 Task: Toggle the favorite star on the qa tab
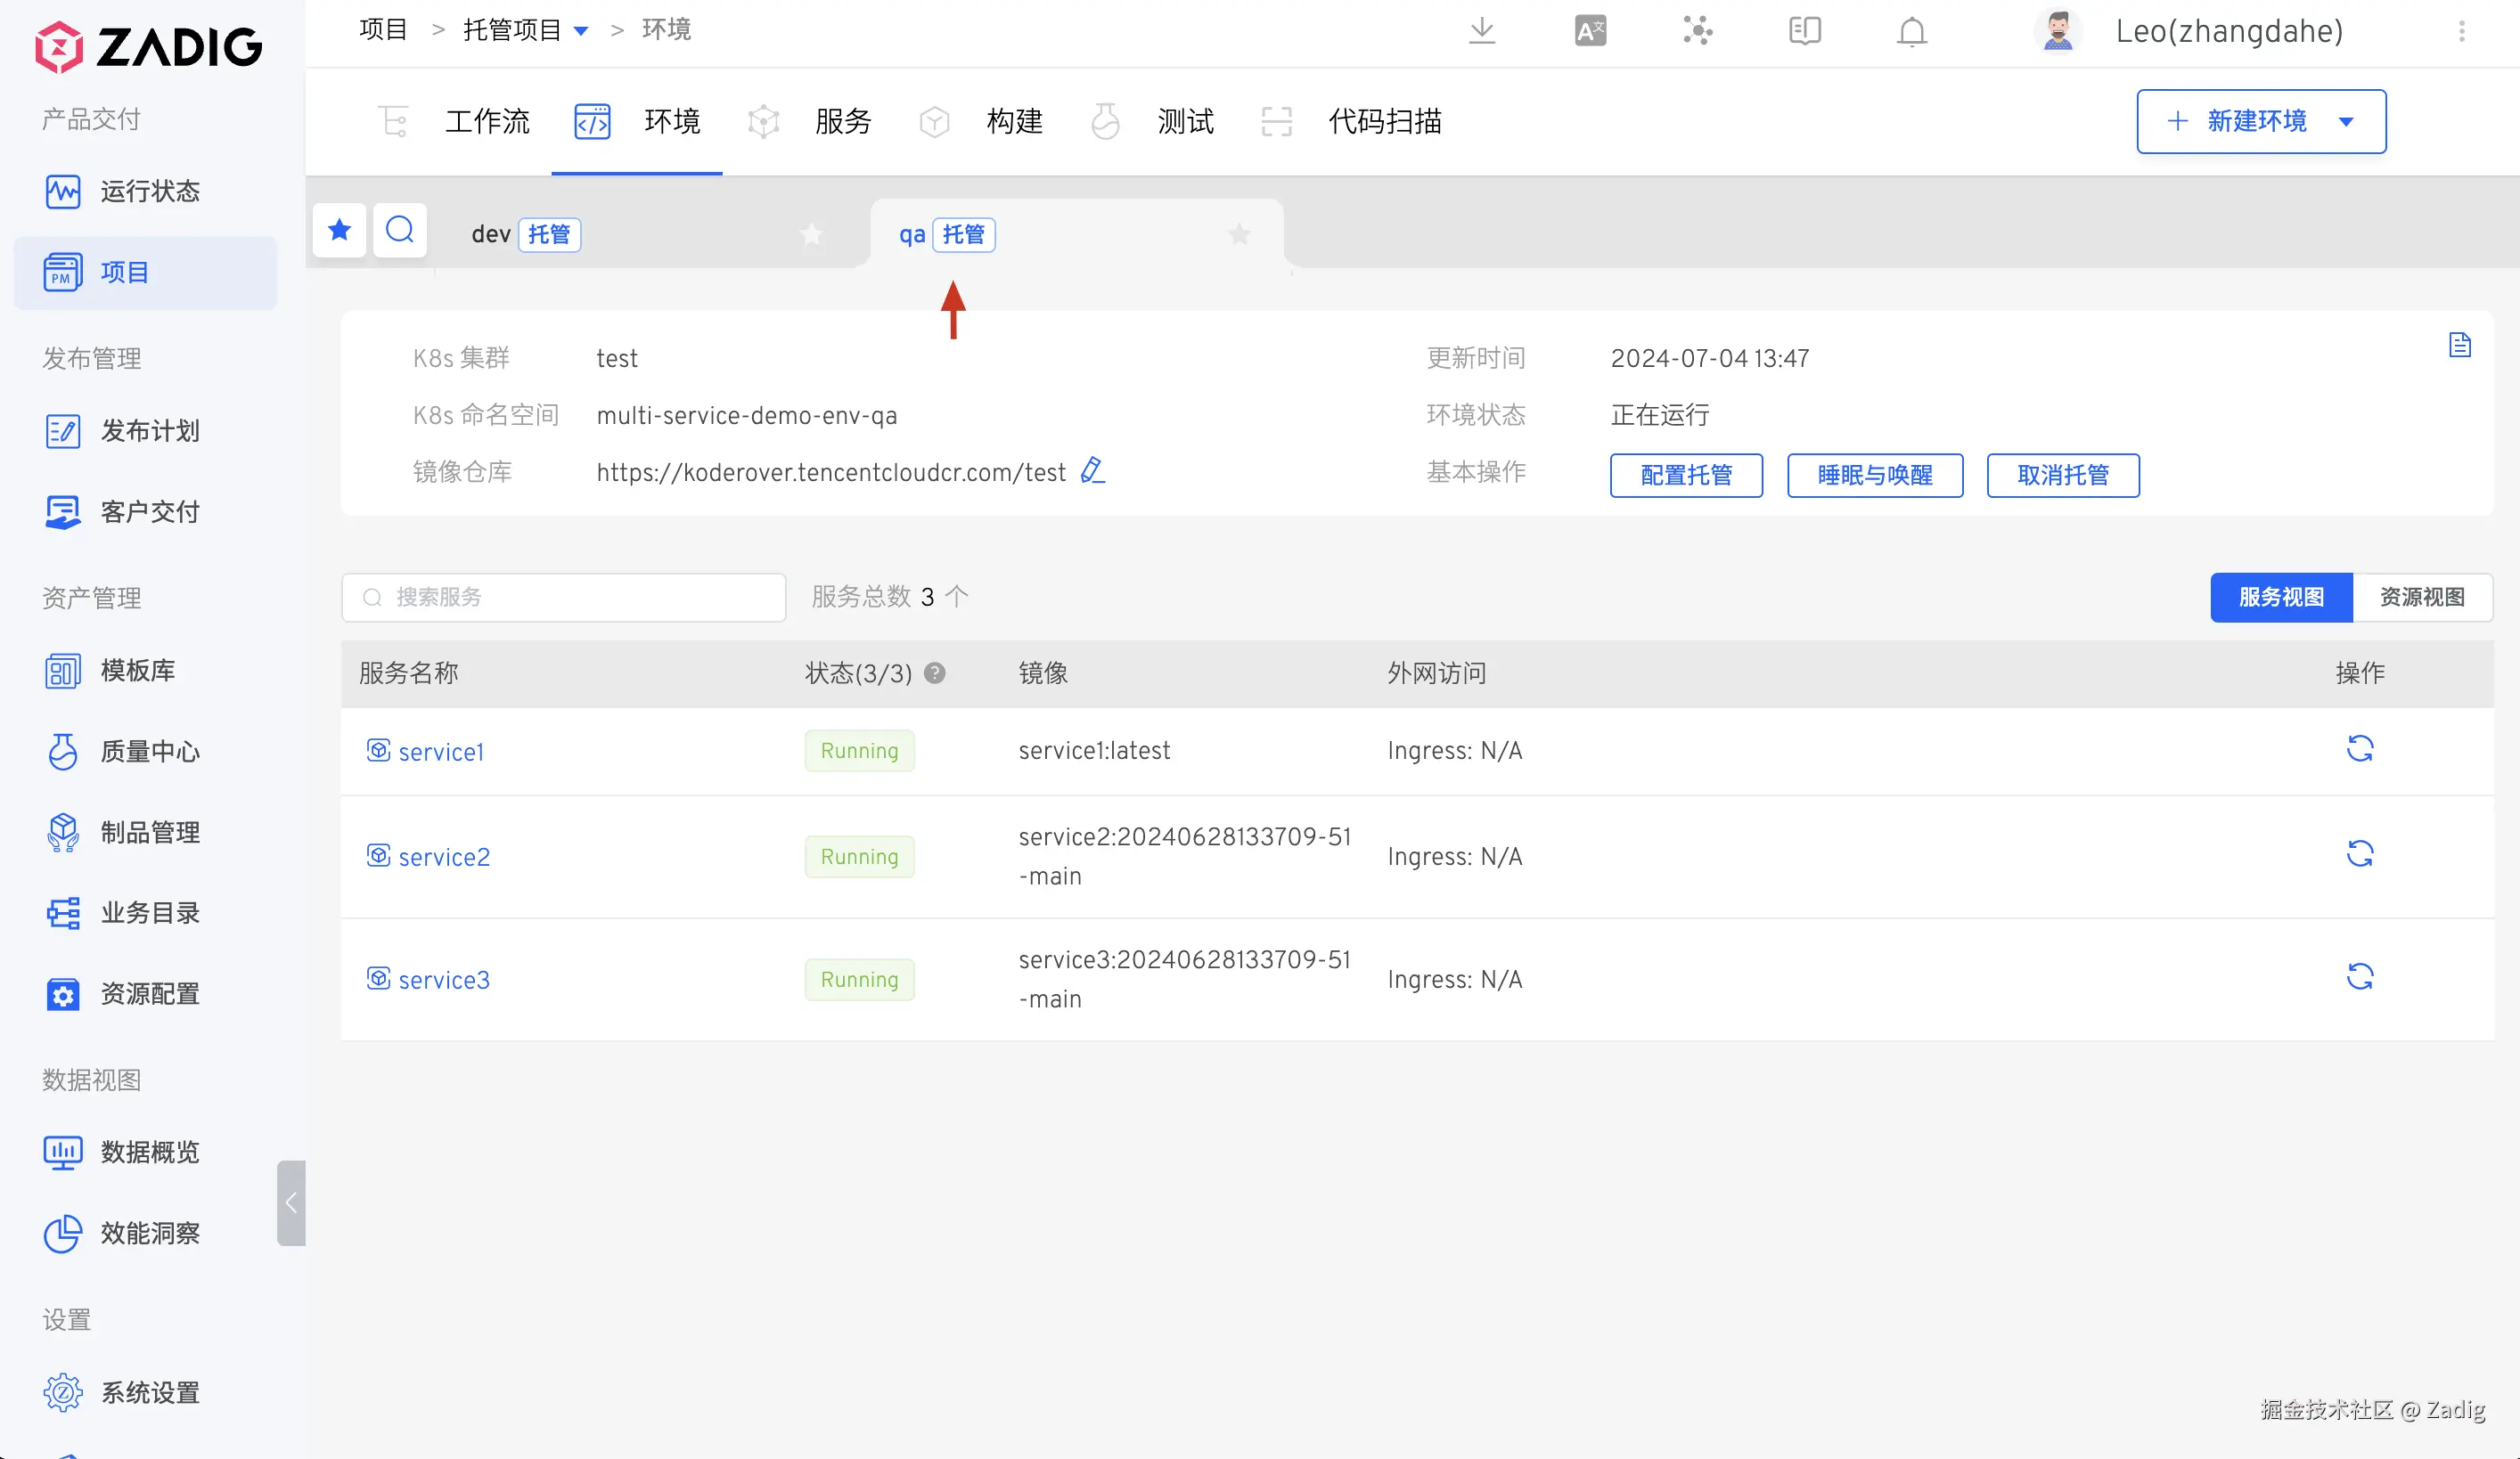pos(1239,235)
